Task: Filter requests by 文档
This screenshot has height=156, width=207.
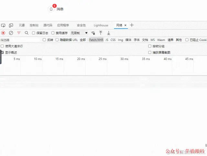Action: point(145,40)
